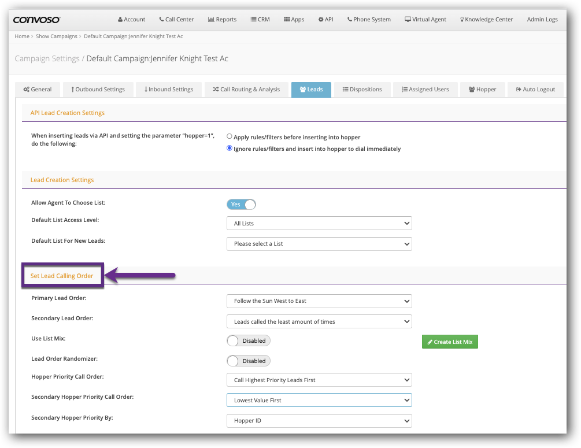Go to Show Campaigns breadcrumb link
This screenshot has height=448, width=581.
tap(56, 36)
